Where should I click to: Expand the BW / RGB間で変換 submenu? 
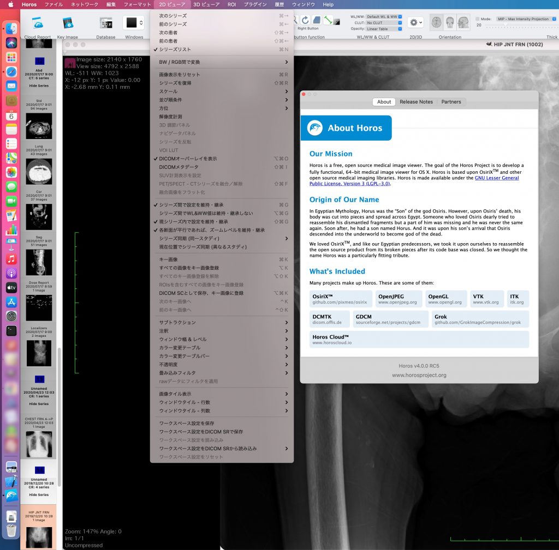[x=222, y=62]
